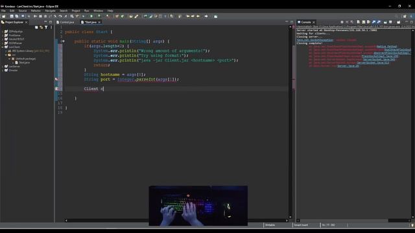
Task: Maximize the Console view
Action: point(412,22)
